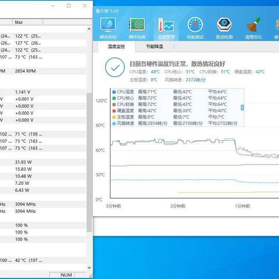This screenshot has height=279, width=279.
Task: Click the Max column header
Action: (28, 22)
